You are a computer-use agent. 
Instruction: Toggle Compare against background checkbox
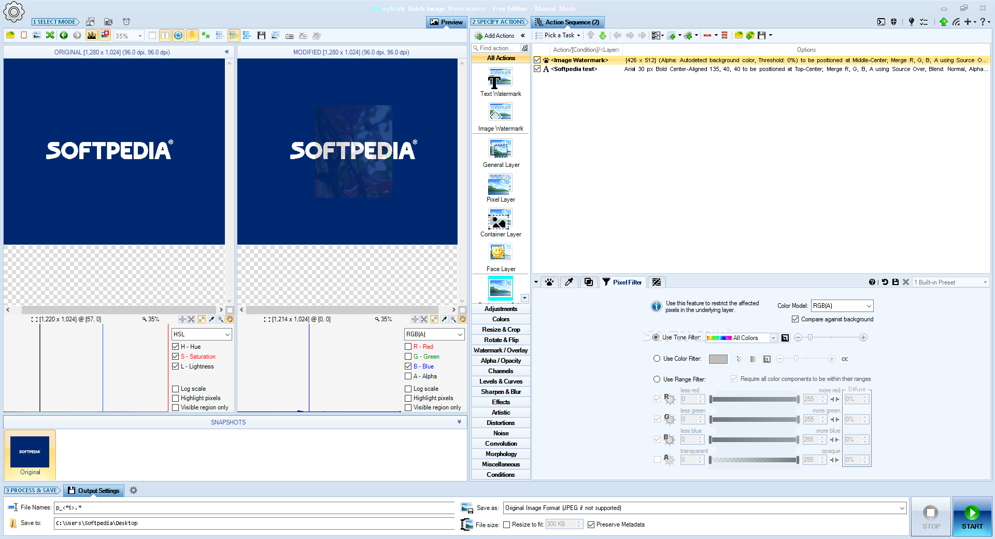795,319
